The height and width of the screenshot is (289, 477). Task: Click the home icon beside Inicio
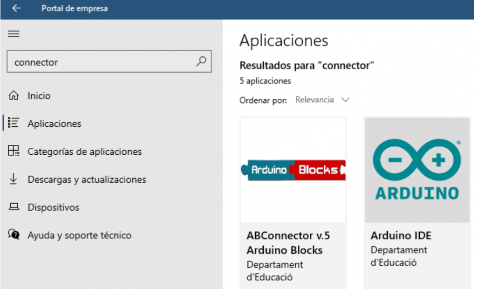click(14, 96)
